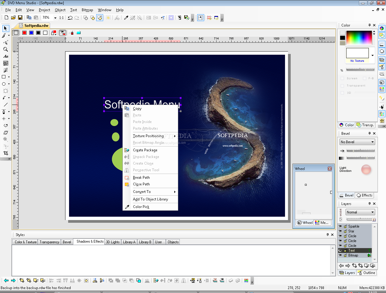
Task: Select the straight line tool
Action: [x=5, y=105]
